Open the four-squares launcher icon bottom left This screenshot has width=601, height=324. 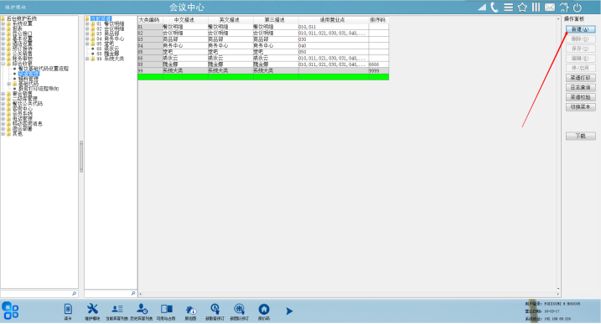point(10,311)
